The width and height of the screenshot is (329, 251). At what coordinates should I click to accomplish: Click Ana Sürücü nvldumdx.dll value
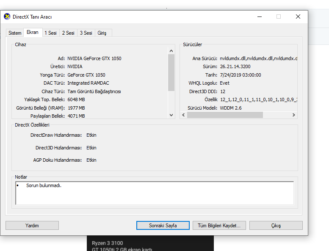tap(258, 58)
